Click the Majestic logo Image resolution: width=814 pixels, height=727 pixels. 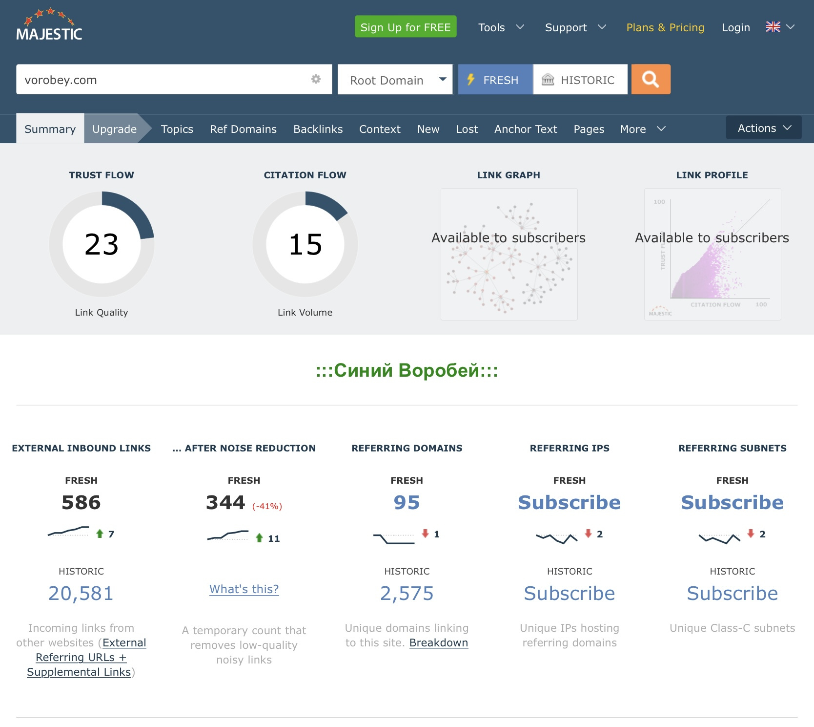point(49,24)
